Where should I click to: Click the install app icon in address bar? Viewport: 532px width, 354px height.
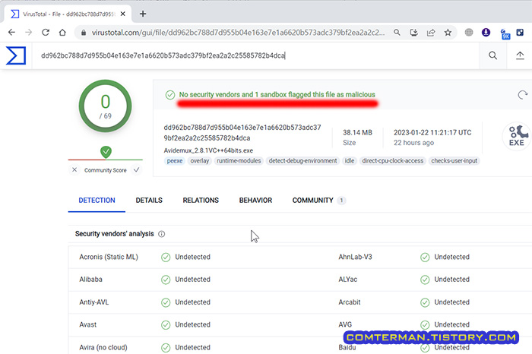[x=413, y=33]
